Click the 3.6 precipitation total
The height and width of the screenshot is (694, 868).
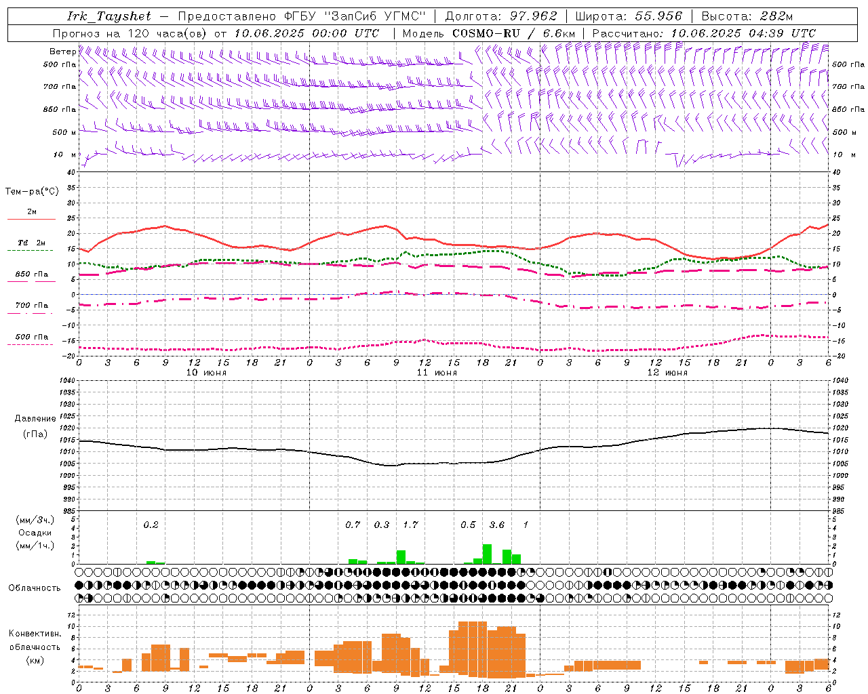tap(496, 525)
